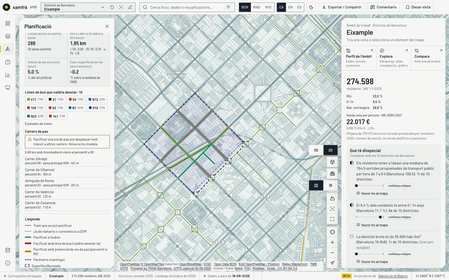Image resolution: width=449 pixels, height=280 pixels.
Task: Switch map to 2D view
Action: point(331,150)
